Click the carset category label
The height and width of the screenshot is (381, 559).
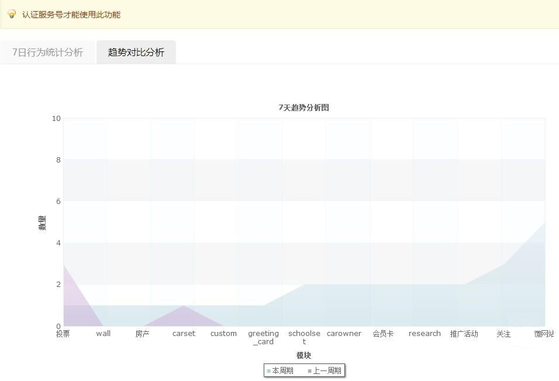(x=184, y=334)
